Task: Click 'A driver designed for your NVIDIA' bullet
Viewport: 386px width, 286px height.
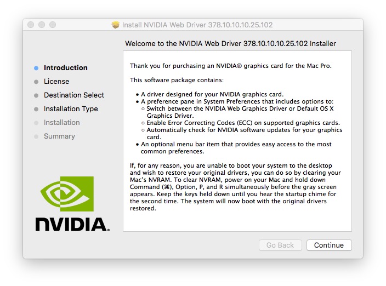Action: pyautogui.click(x=212, y=94)
